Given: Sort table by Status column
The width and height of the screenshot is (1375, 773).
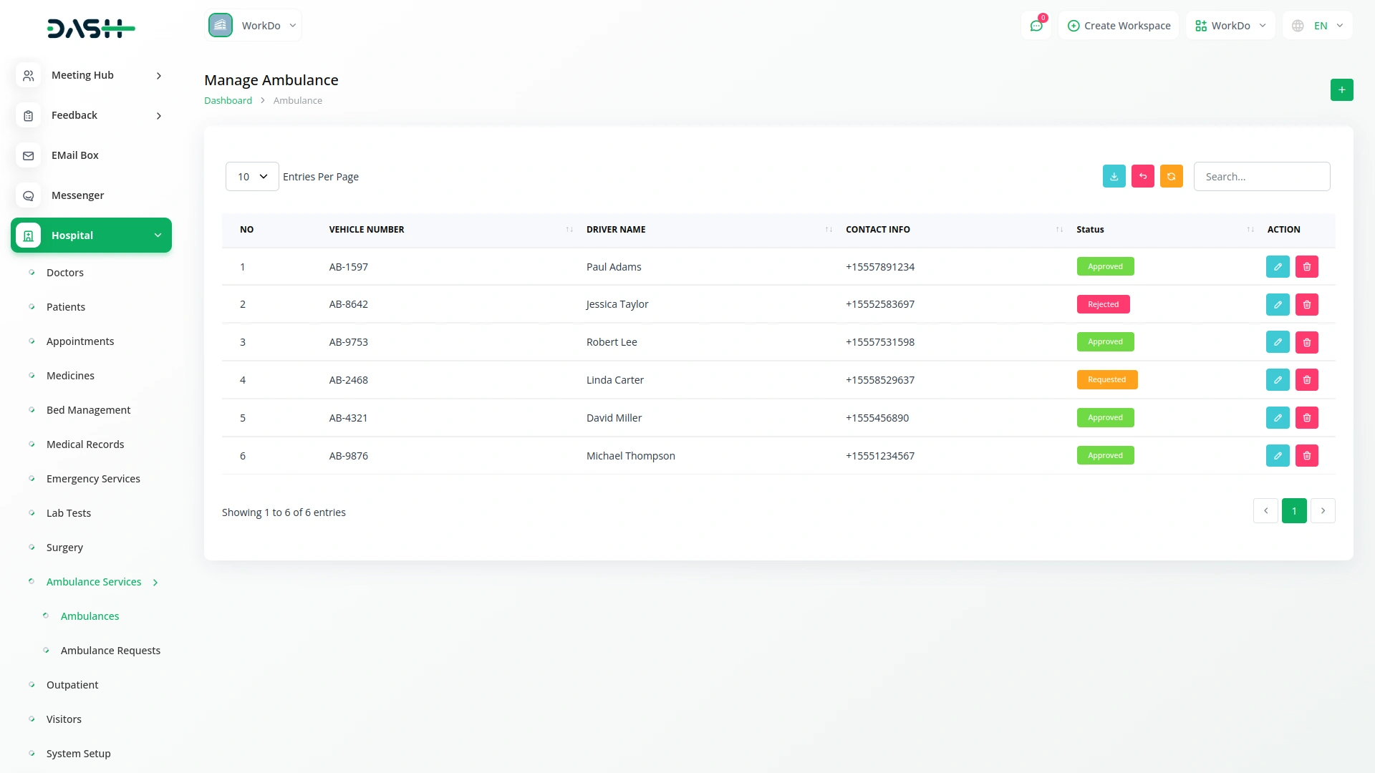Looking at the screenshot, I should [1250, 229].
